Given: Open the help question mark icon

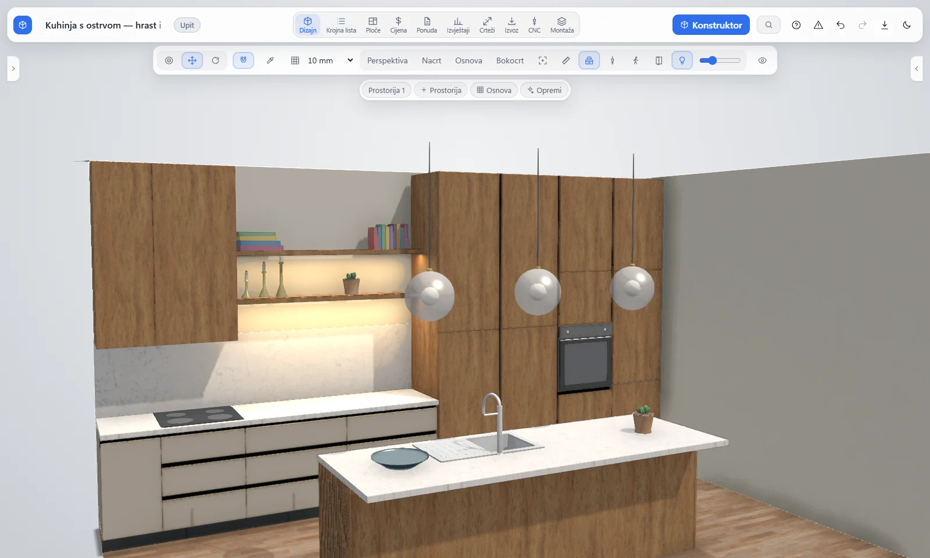Looking at the screenshot, I should point(796,25).
